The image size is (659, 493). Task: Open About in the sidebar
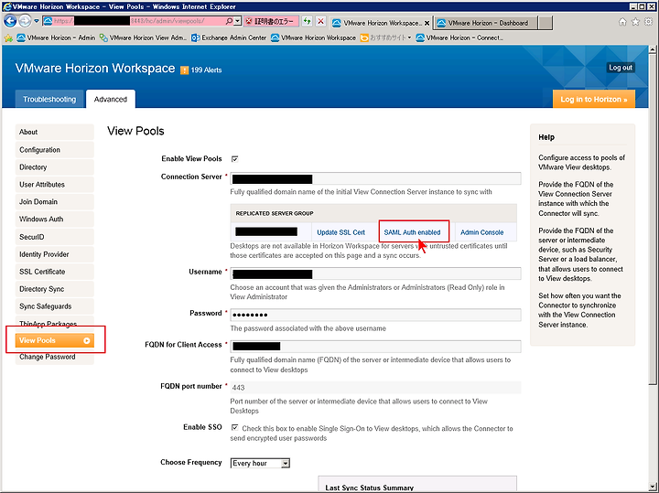point(54,132)
